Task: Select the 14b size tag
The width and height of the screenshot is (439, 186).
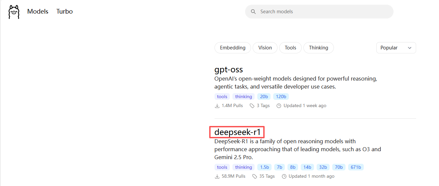Action: (x=307, y=167)
